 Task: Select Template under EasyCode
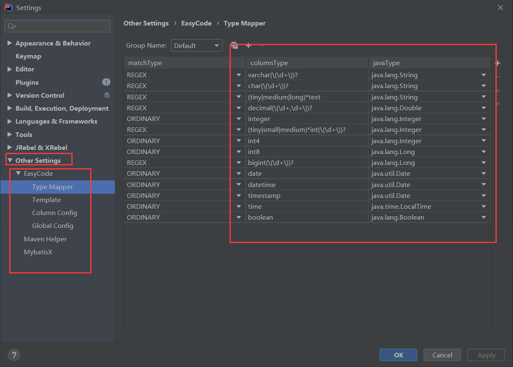click(x=46, y=200)
